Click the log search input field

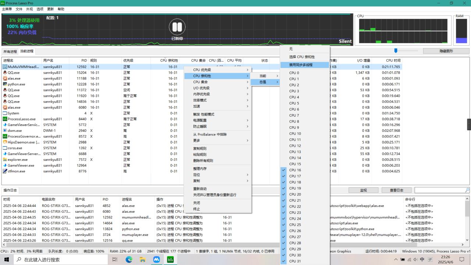[440, 190]
